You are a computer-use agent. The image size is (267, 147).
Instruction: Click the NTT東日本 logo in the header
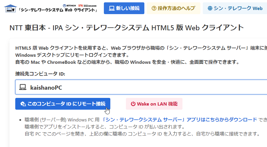click(70, 6)
